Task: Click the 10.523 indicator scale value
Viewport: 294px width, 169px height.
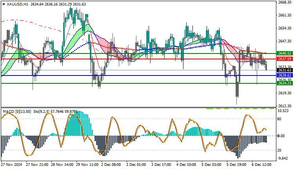Action: [x=283, y=111]
